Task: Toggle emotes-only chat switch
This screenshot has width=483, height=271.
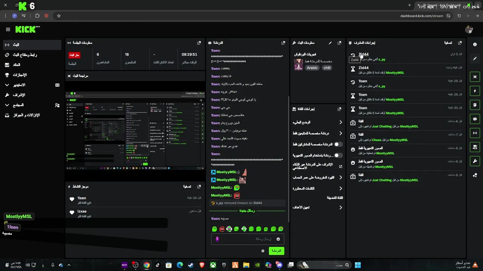Action: click(338, 155)
